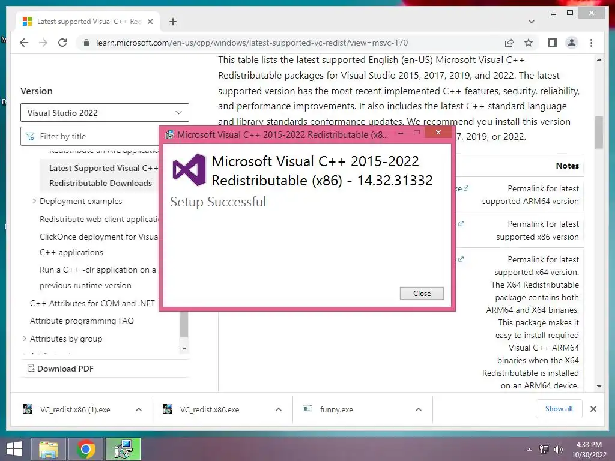Open options chevron for VC_redist.x86.exe
Screen dimensions: 615x461
pyautogui.click(x=279, y=409)
